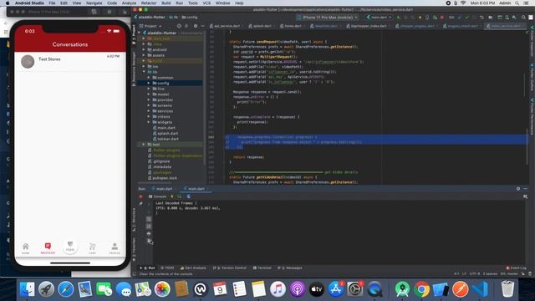Minimize the Run tool window
This screenshot has width=535, height=301.
[x=526, y=189]
